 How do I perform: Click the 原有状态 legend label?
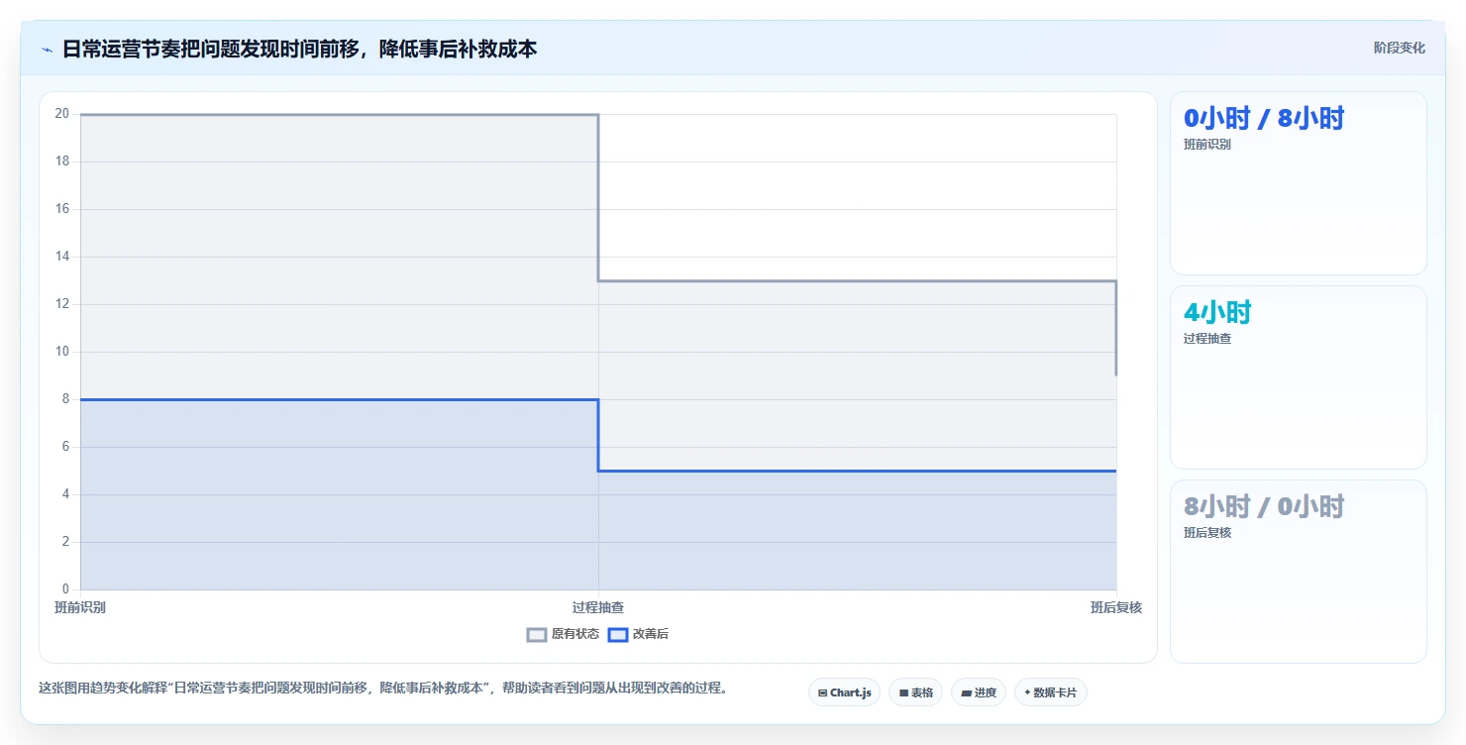576,635
